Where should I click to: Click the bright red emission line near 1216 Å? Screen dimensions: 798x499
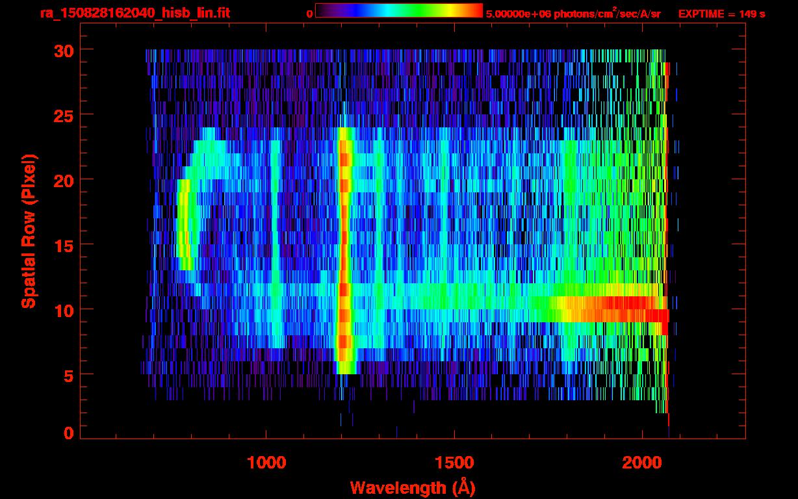click(x=344, y=250)
